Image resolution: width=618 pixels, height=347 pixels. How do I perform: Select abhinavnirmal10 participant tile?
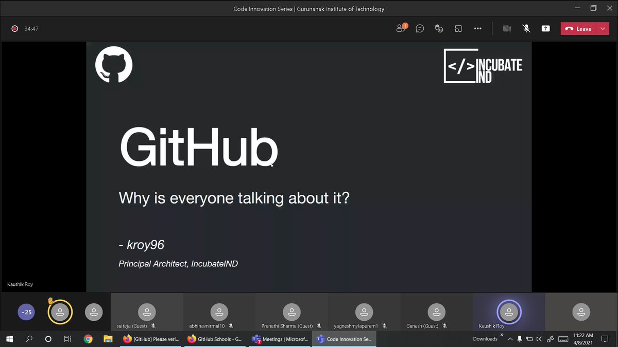tap(219, 312)
